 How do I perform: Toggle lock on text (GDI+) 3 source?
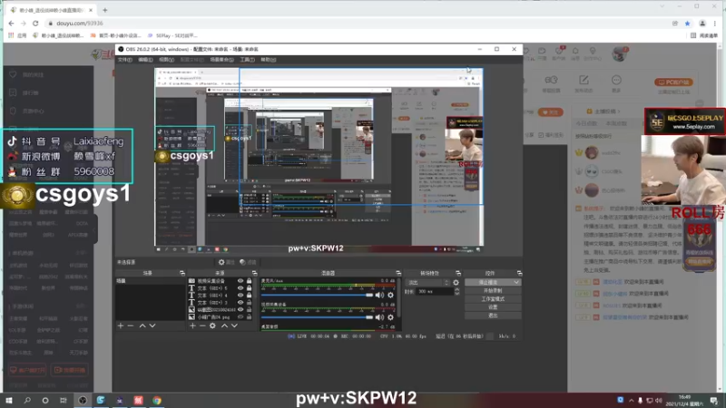249,303
